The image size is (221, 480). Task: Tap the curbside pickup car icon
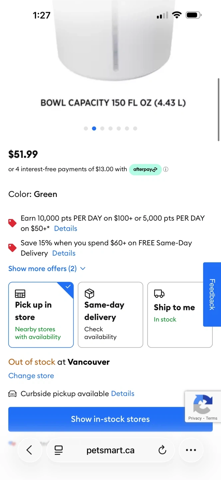click(12, 394)
